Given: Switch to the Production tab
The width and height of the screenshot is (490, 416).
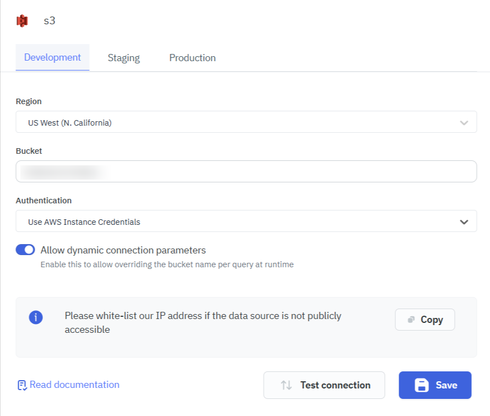Looking at the screenshot, I should tap(193, 58).
